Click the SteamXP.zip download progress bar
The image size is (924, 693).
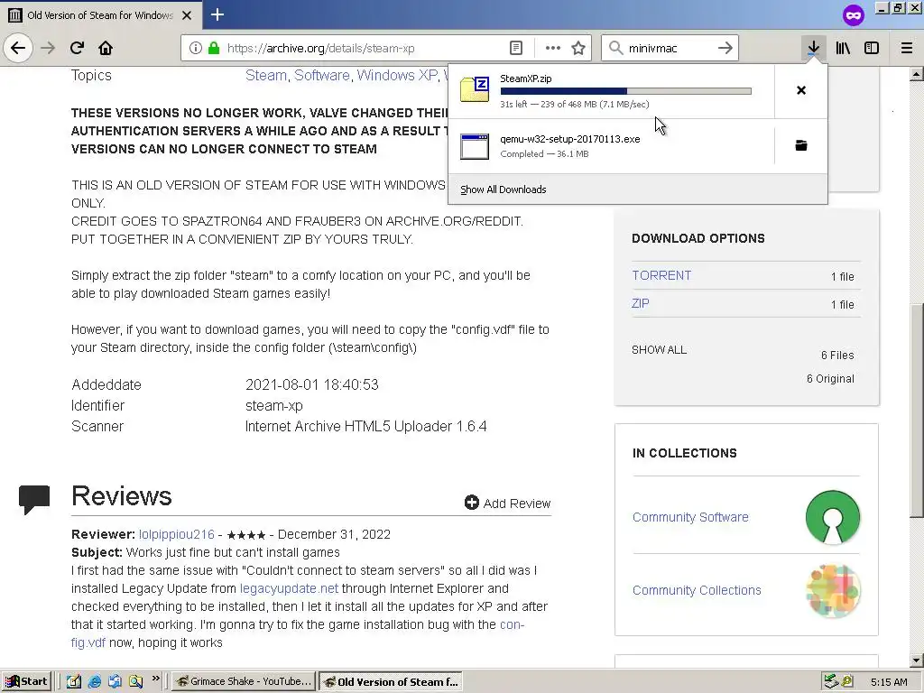626,91
